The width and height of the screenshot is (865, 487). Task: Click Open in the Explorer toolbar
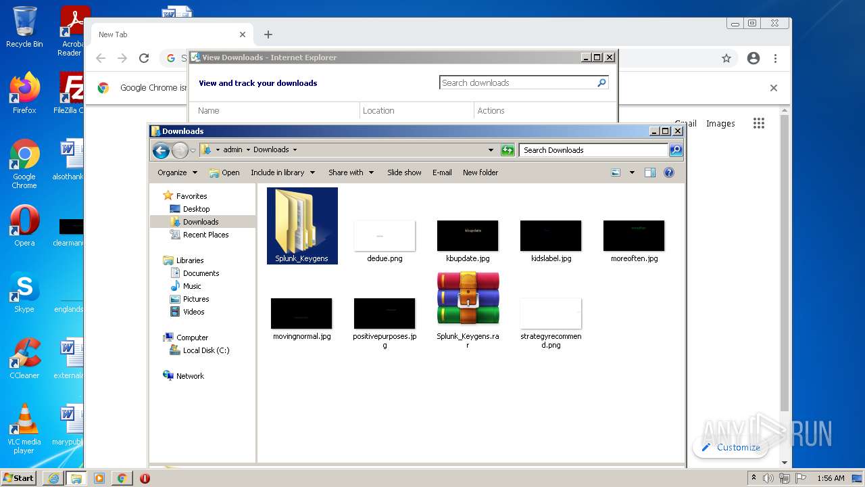224,172
